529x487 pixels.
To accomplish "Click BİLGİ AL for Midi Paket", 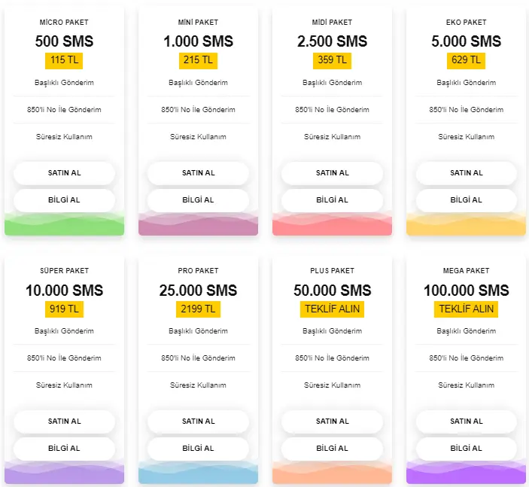I will click(x=332, y=199).
